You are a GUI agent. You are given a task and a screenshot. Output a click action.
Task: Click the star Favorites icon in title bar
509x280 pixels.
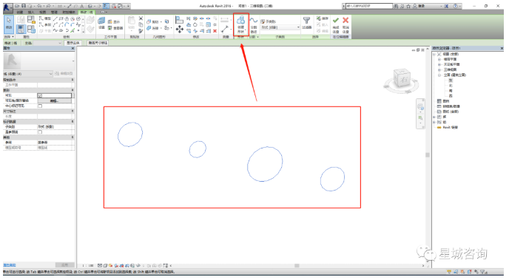408,6
